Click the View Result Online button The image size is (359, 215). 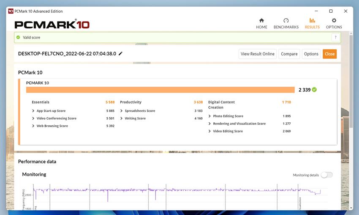[258, 54]
